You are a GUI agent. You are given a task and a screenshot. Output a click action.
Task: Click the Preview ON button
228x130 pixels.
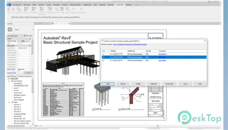[x=169, y=84]
